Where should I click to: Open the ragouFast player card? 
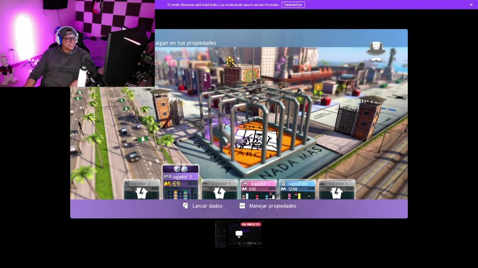point(297,189)
